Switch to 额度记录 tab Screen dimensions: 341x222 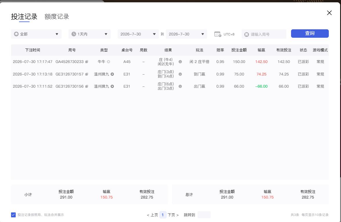pyautogui.click(x=57, y=17)
